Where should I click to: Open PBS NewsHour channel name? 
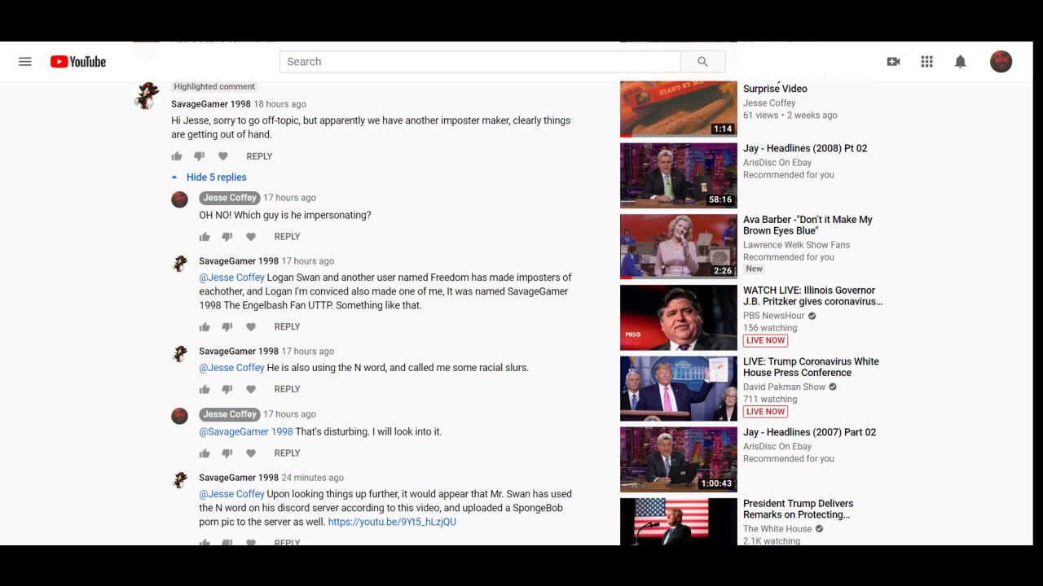pos(773,316)
